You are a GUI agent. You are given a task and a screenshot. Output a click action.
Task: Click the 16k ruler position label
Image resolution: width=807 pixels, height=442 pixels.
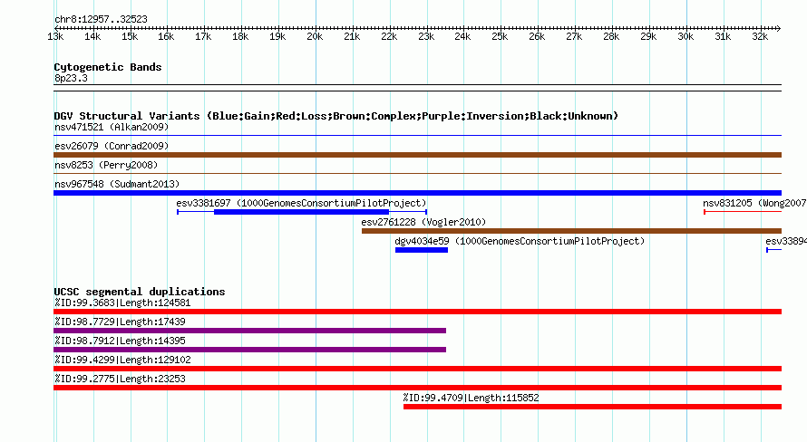coord(166,36)
